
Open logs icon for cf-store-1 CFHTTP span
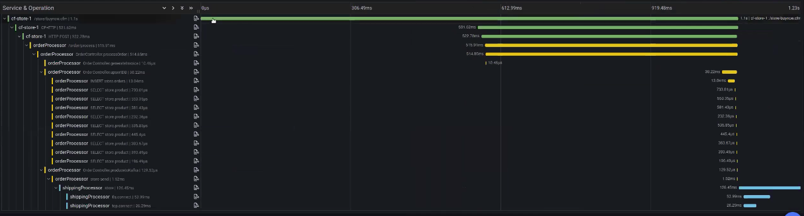pos(196,27)
